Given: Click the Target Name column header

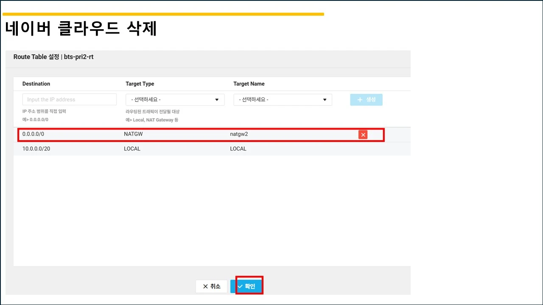Looking at the screenshot, I should tap(249, 84).
